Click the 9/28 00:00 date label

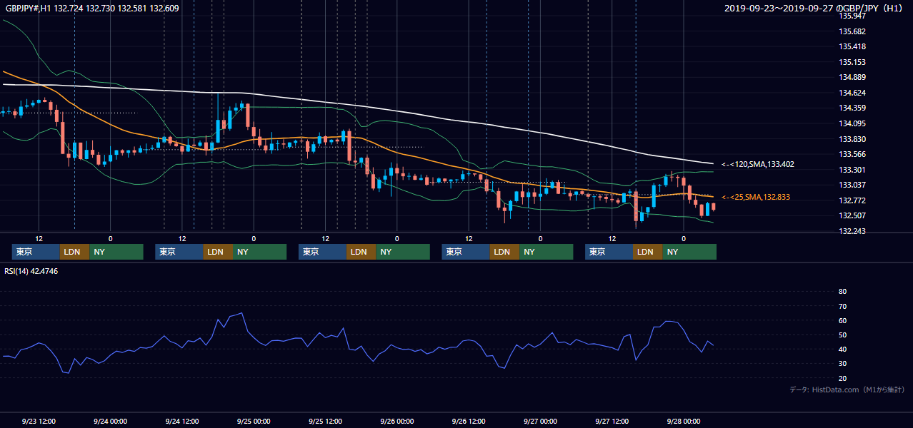point(684,421)
